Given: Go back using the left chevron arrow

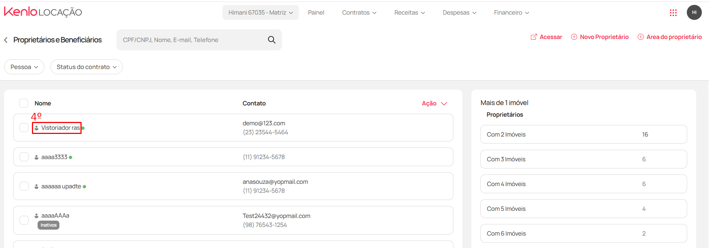Looking at the screenshot, I should pyautogui.click(x=6, y=40).
